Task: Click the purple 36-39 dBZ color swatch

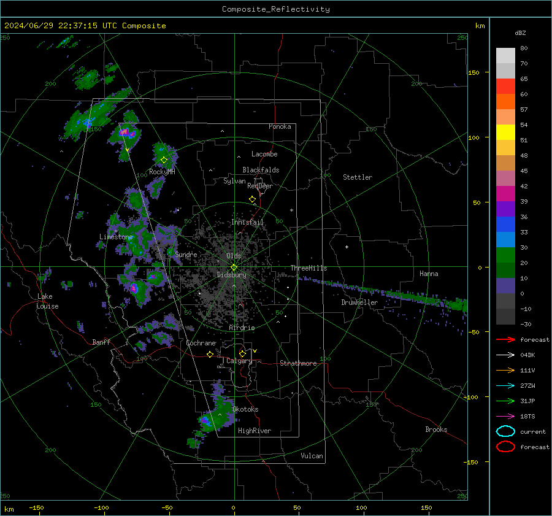Action: pyautogui.click(x=505, y=209)
